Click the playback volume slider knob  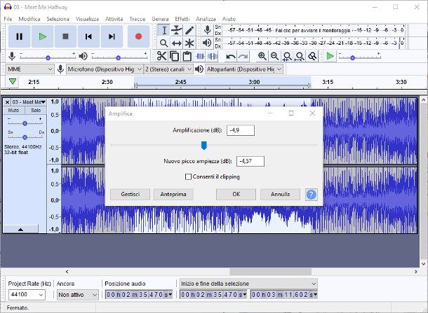[118, 57]
